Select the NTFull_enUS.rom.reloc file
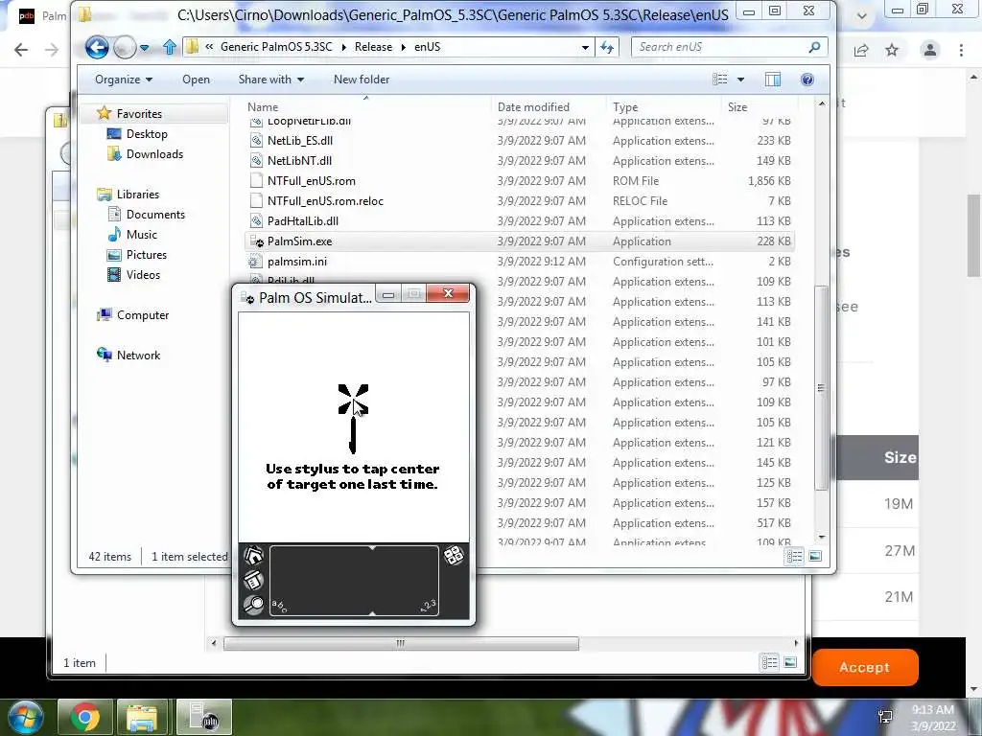Viewport: 982px width, 736px height. pos(520,201)
